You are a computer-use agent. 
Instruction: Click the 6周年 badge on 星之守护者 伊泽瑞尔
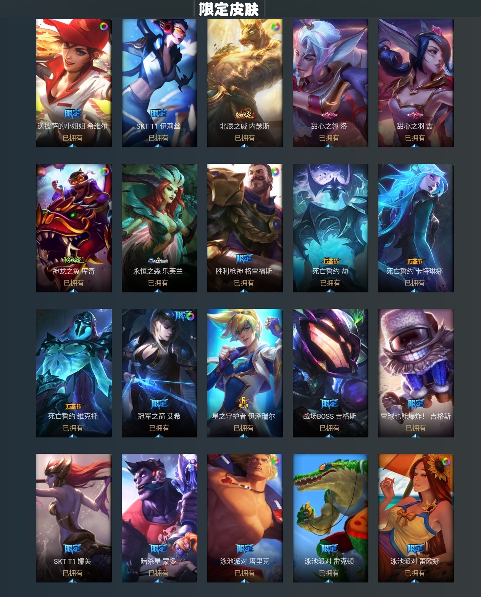[x=244, y=402]
